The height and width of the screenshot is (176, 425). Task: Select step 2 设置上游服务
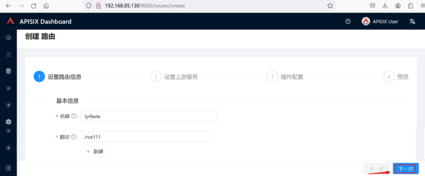tap(174, 77)
